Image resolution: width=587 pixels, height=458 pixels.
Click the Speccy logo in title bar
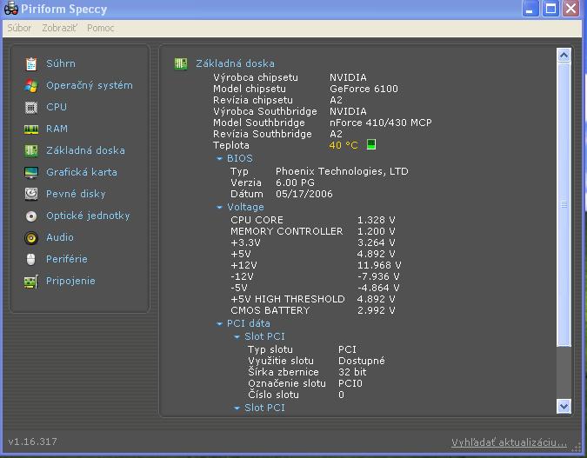10,8
